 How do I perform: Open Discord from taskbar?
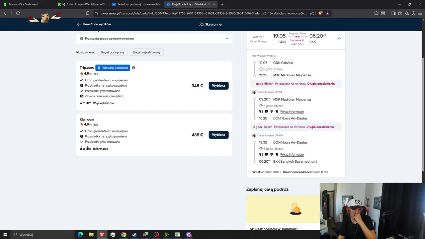[x=189, y=235]
